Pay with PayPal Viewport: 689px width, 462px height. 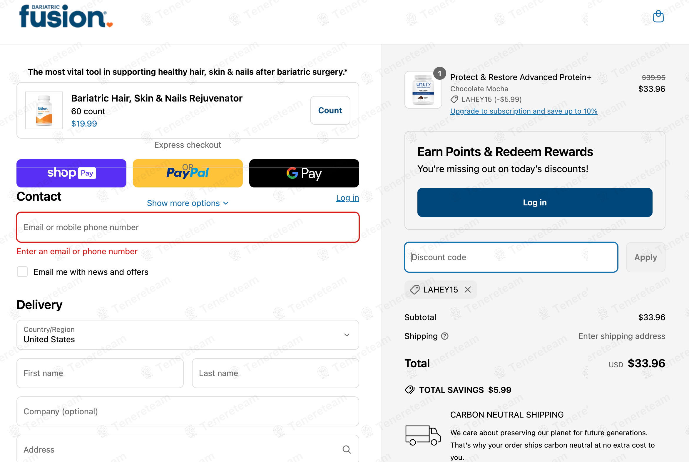(x=188, y=173)
